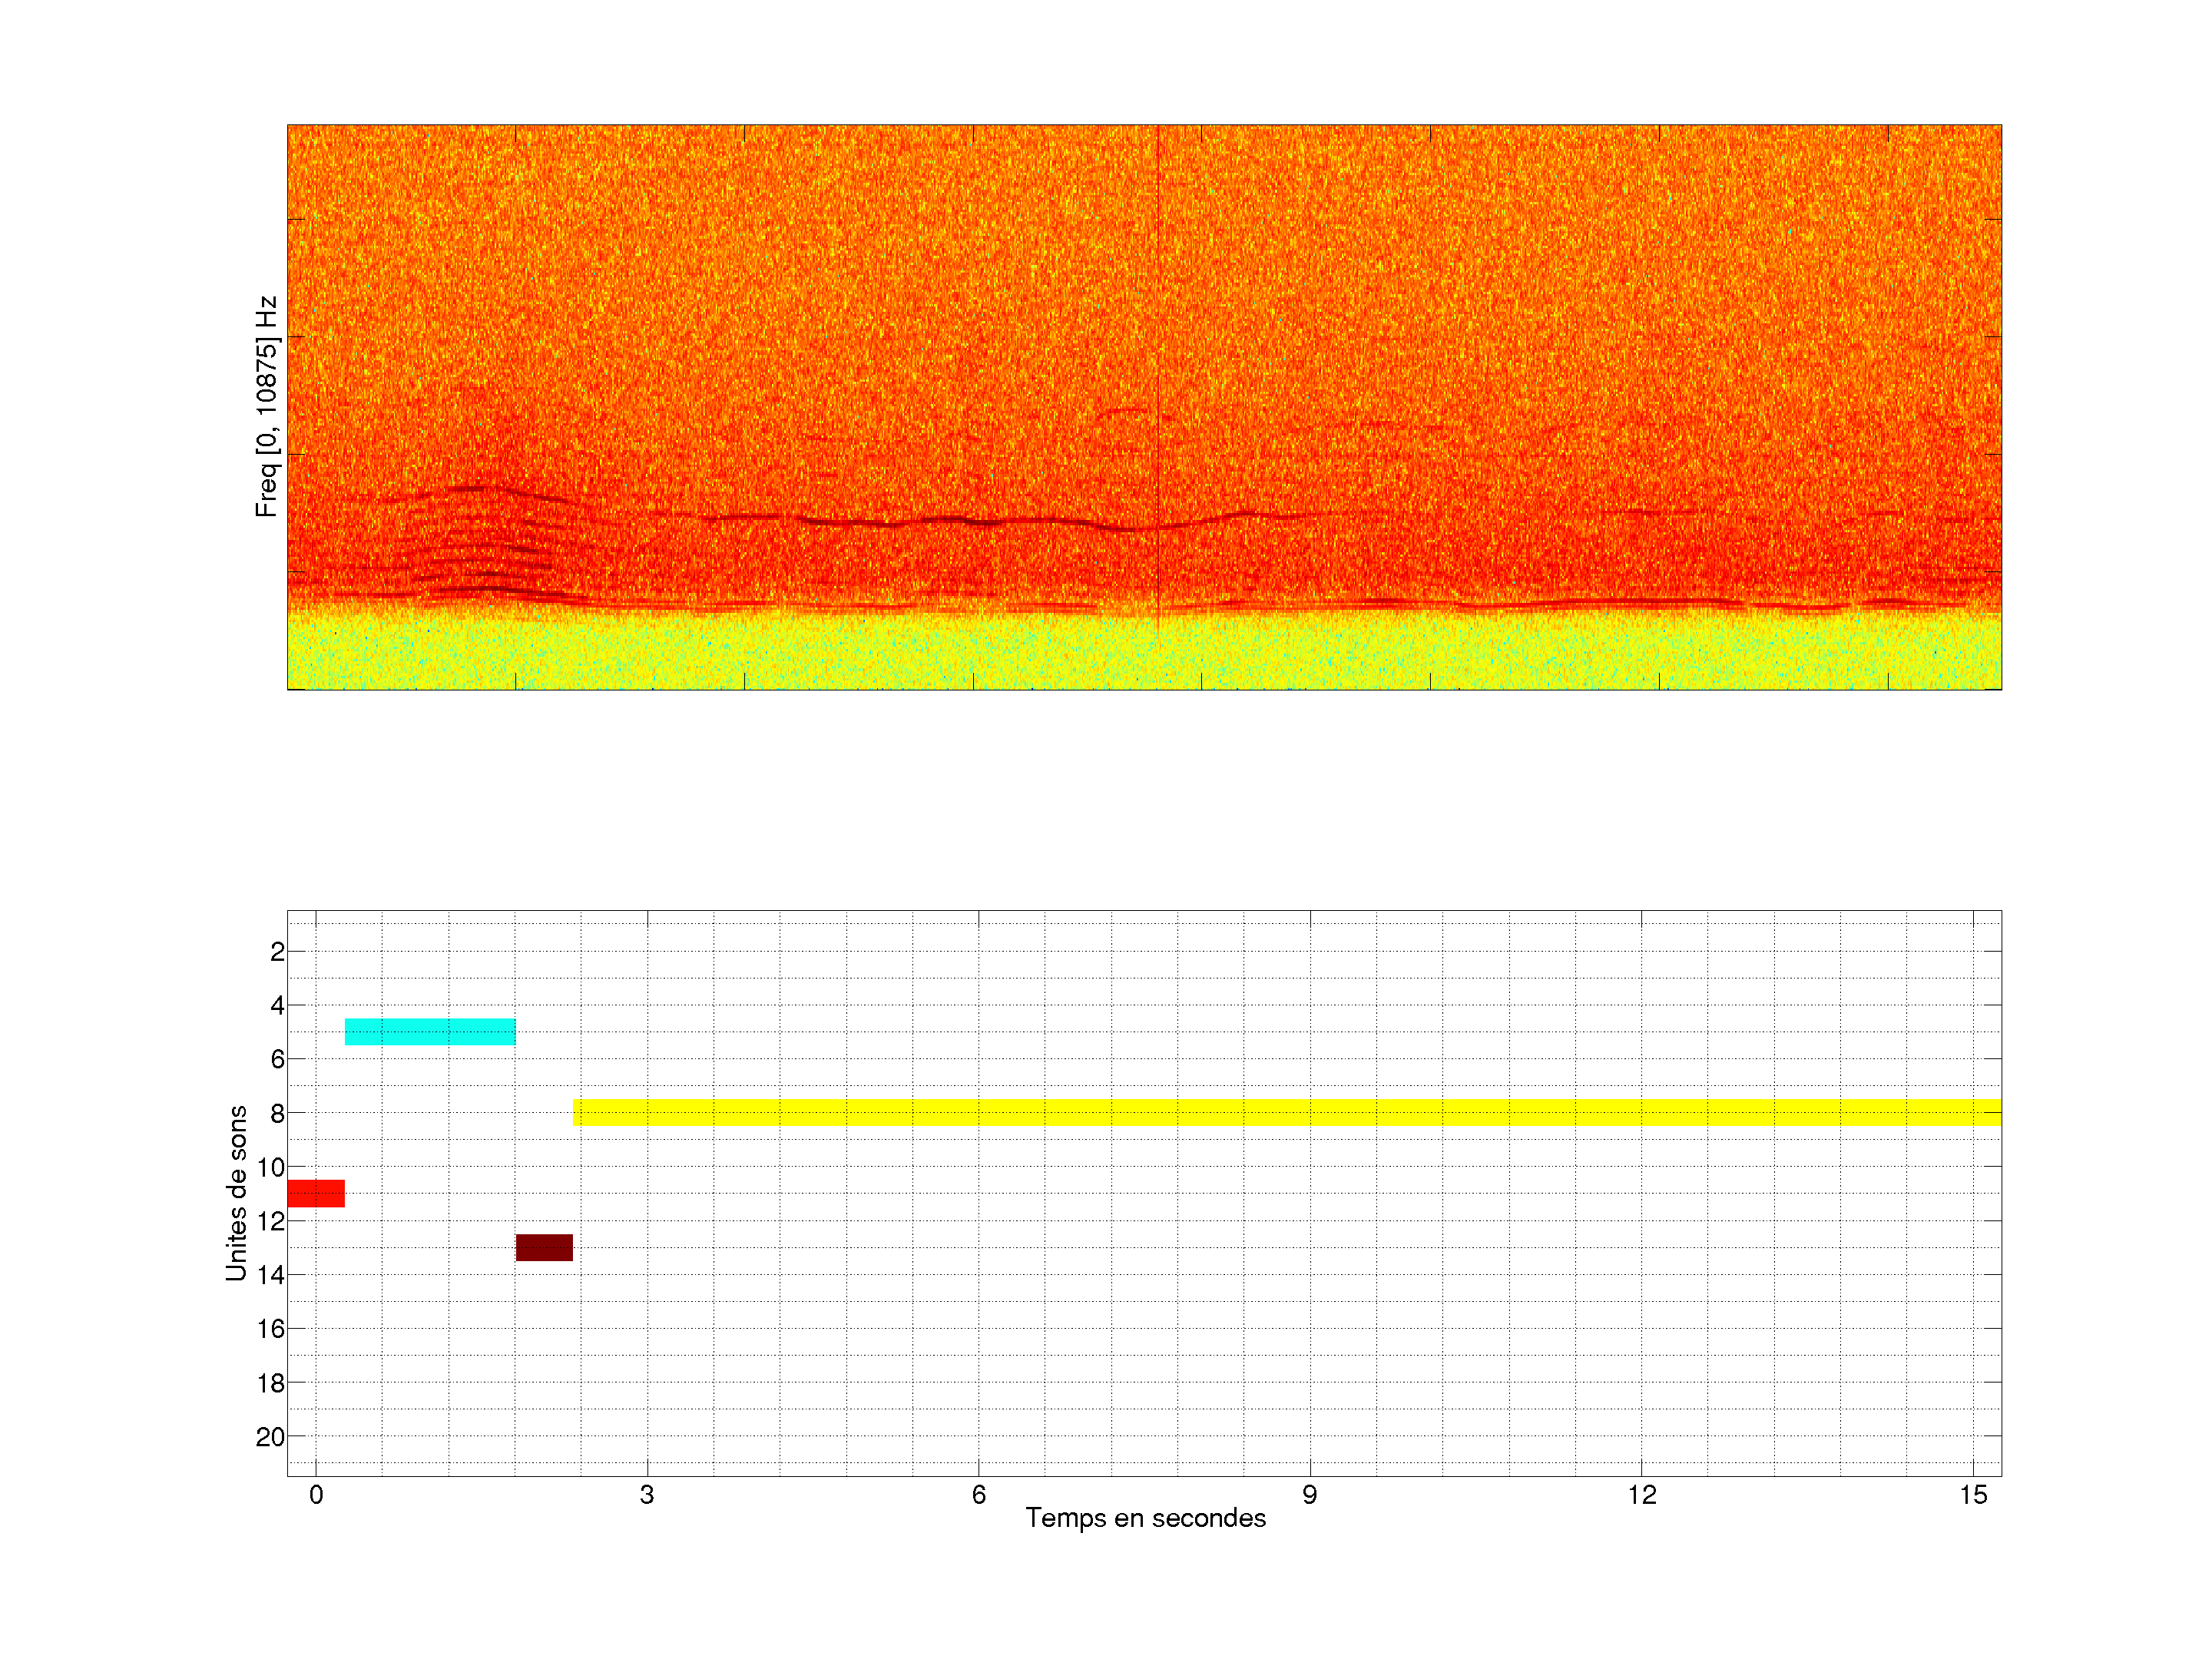This screenshot has height=1659, width=2212.
Task: Click the y-axis tick label 14
Action: tap(270, 1275)
